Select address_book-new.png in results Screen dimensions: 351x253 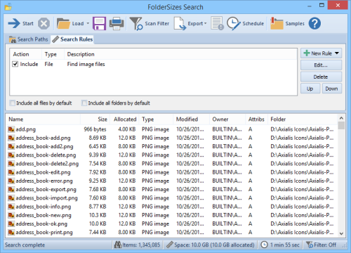pyautogui.click(x=172, y=215)
